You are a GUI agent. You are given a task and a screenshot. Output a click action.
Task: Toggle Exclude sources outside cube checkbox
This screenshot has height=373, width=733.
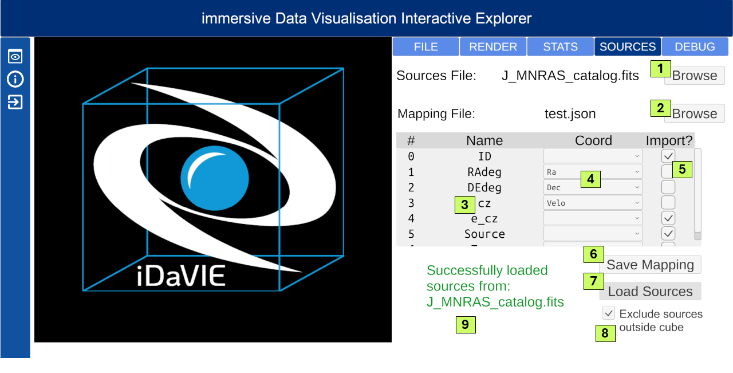tap(609, 313)
